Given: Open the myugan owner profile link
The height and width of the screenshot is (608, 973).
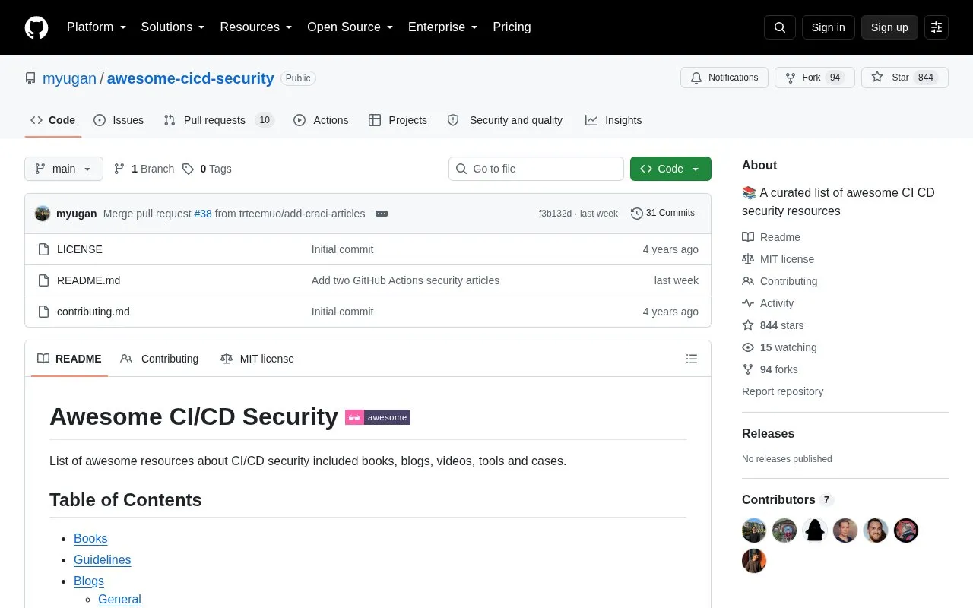Looking at the screenshot, I should click(69, 78).
